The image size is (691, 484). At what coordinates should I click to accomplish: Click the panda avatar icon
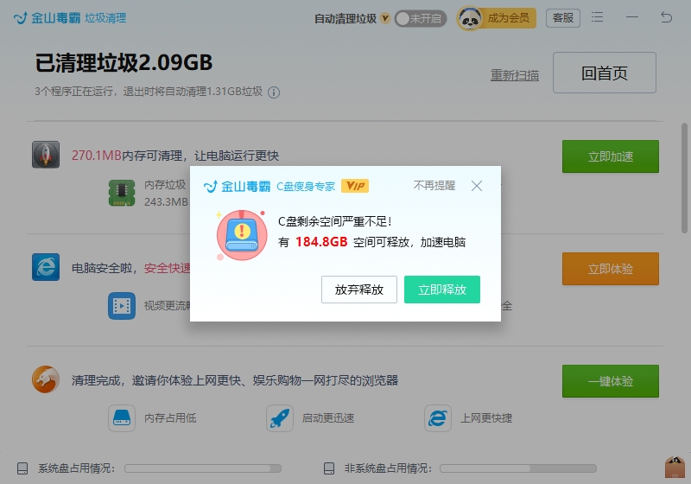pos(470,18)
